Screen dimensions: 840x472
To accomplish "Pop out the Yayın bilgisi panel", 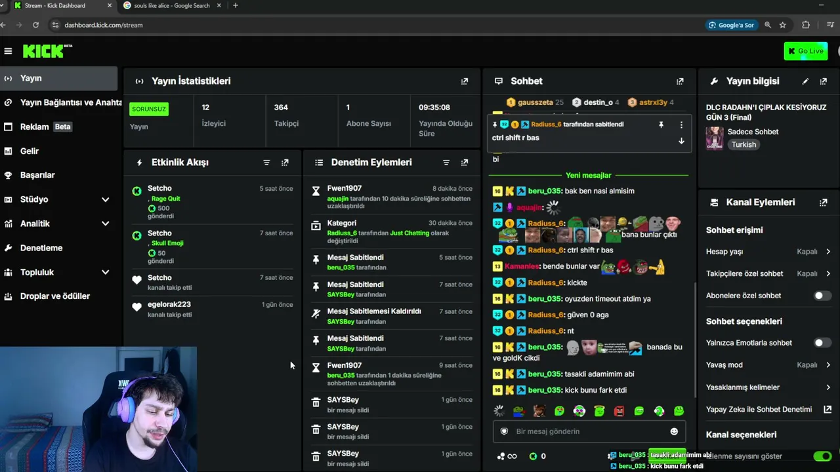I will coord(824,81).
